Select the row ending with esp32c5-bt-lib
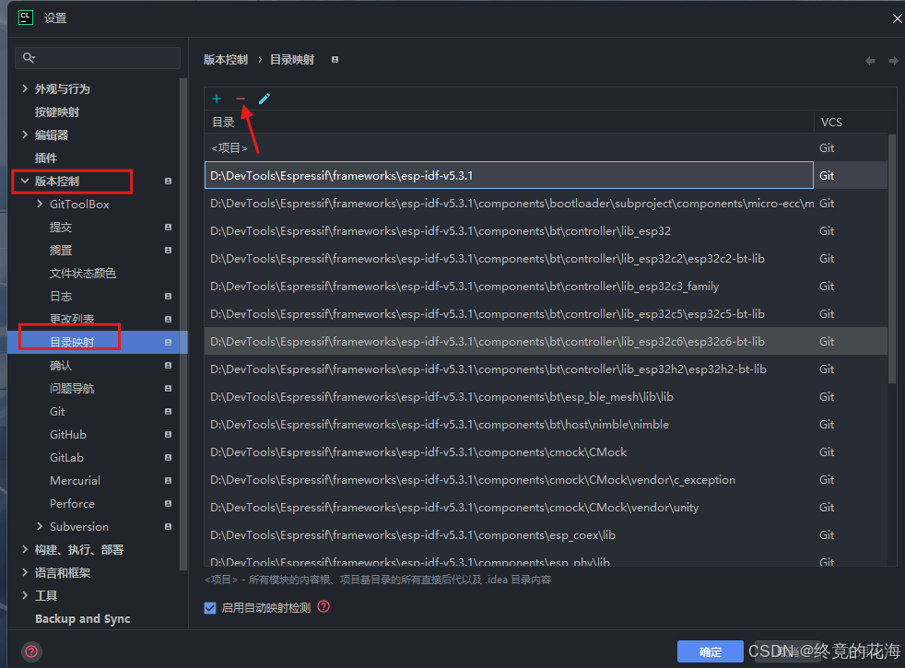Viewport: 905px width, 668px height. click(546, 314)
